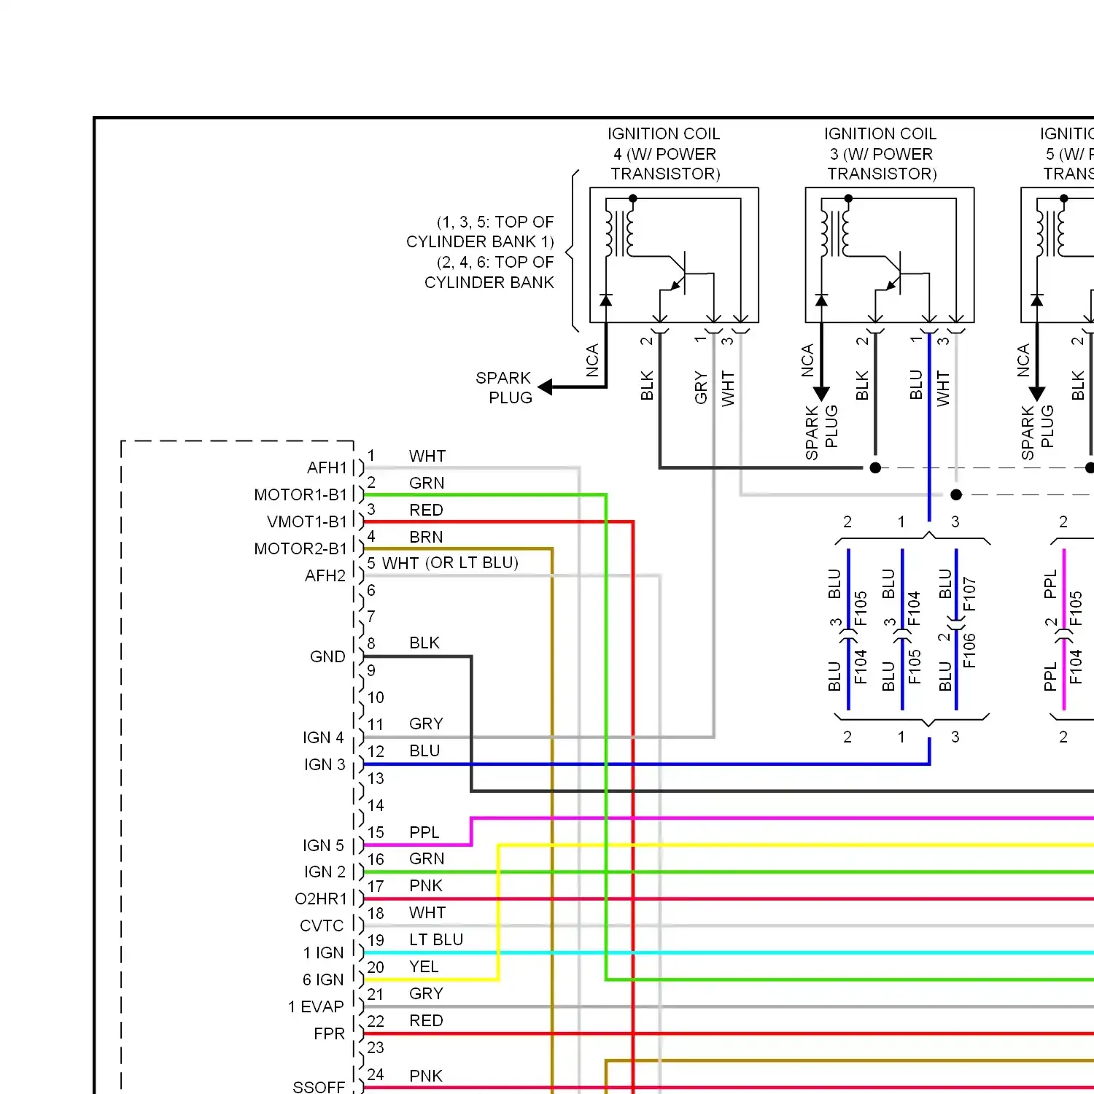1094x1094 pixels.
Task: Click the 1 IGN pin label
Action: [323, 953]
